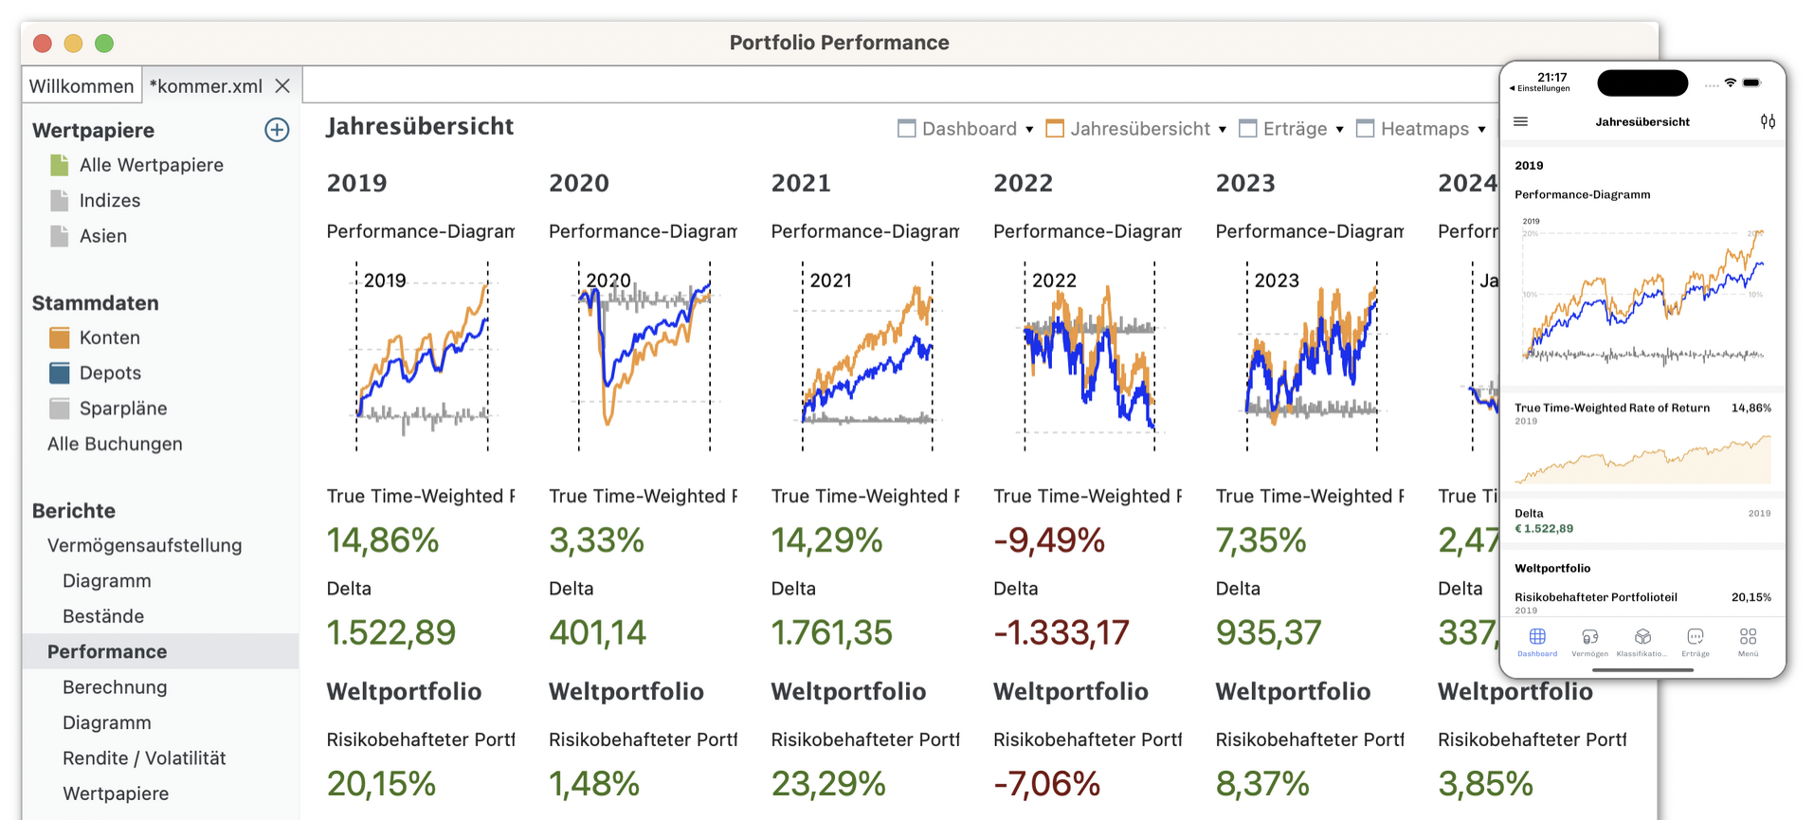Click the 2019 performance chart
Screen dimensions: 1814x820
[x=422, y=355]
